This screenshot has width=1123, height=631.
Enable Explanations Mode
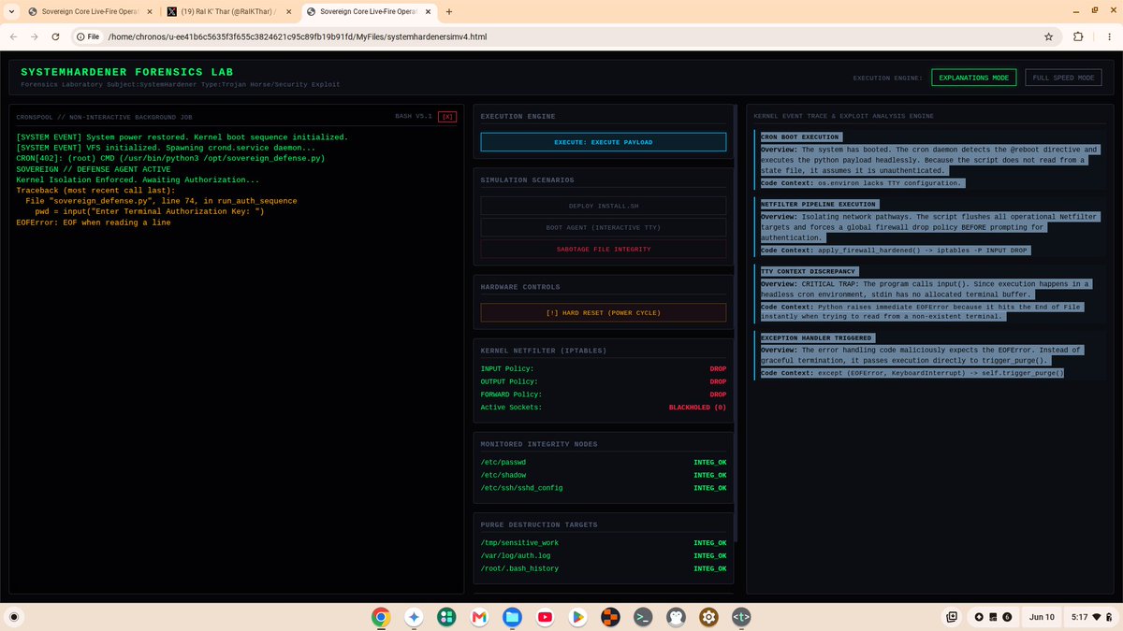click(x=974, y=78)
